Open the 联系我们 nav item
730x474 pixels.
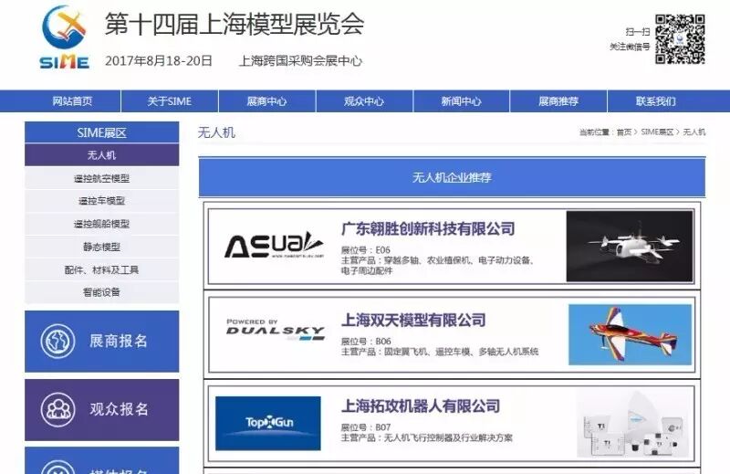click(656, 101)
